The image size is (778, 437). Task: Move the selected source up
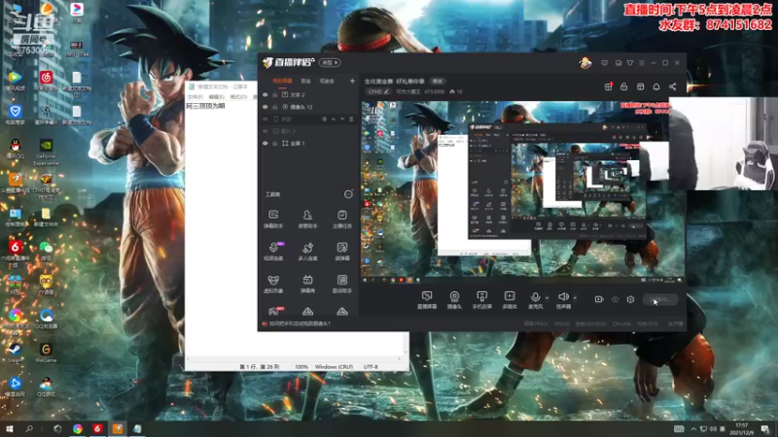334,118
